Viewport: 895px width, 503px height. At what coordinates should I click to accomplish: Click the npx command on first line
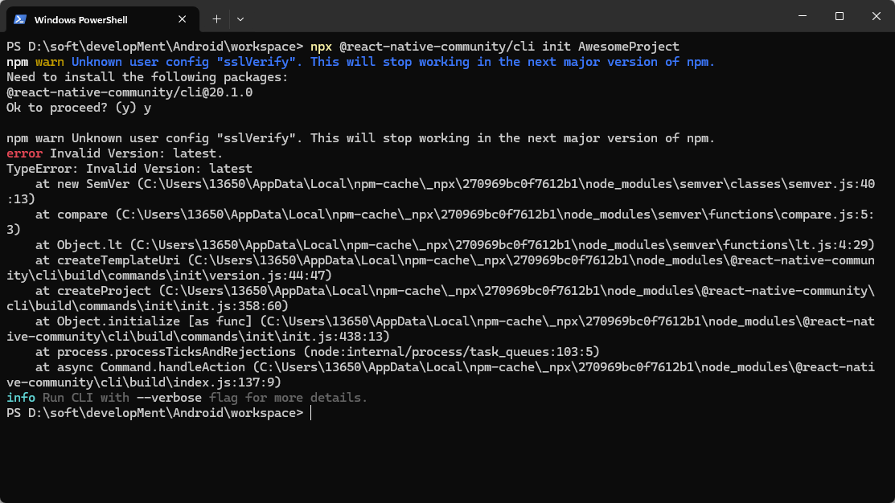pos(321,47)
